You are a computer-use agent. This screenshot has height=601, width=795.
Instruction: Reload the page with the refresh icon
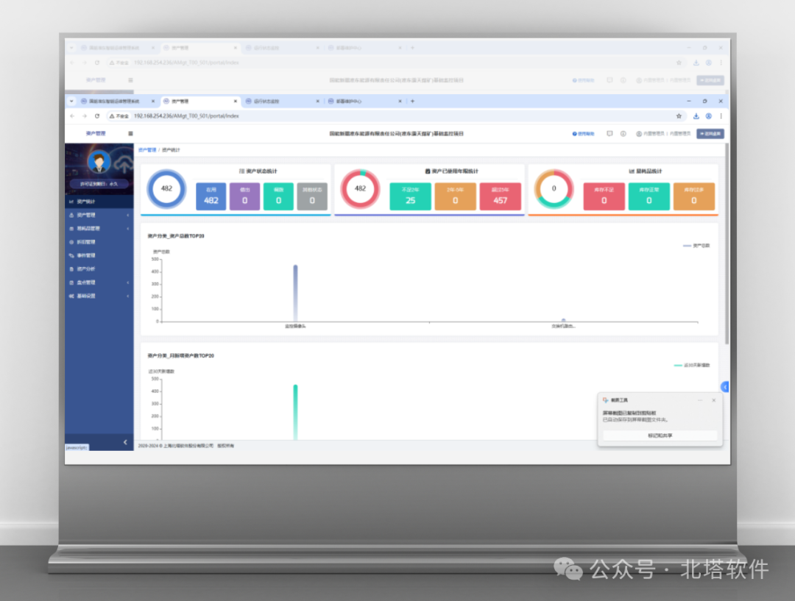coord(97,116)
